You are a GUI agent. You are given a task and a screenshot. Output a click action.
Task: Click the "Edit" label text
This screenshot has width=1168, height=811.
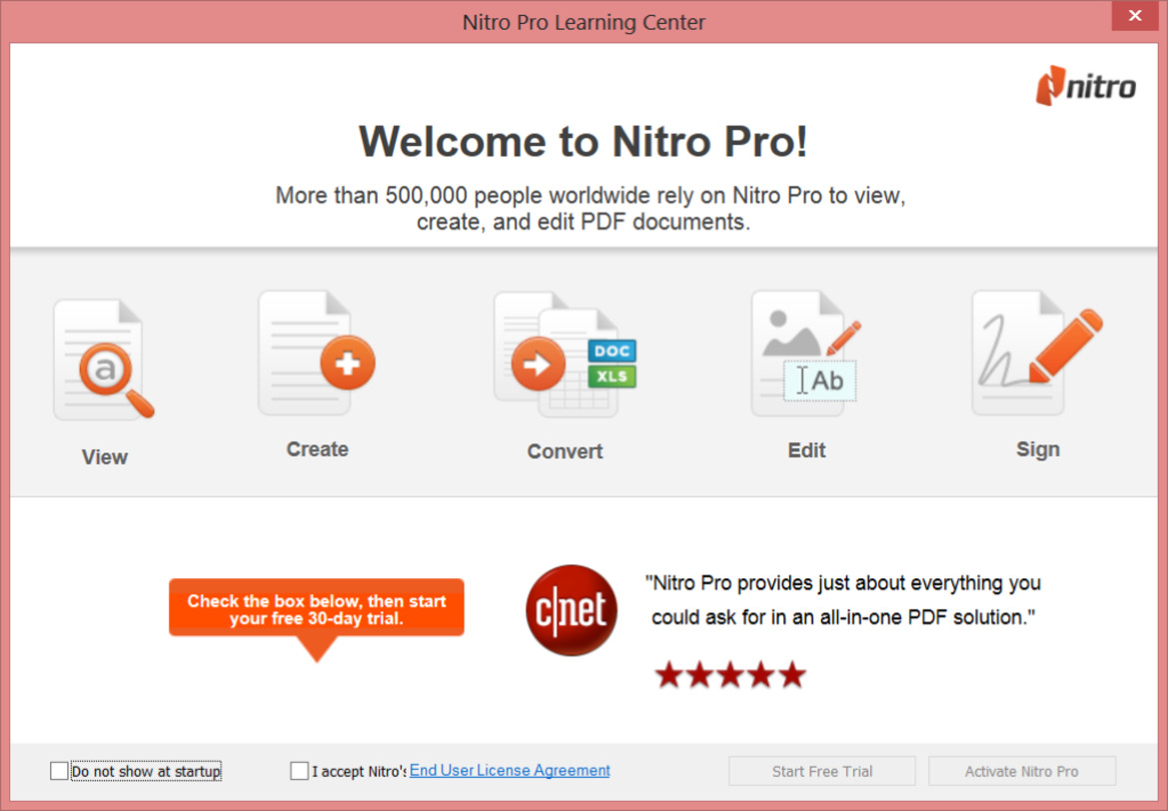click(x=806, y=450)
